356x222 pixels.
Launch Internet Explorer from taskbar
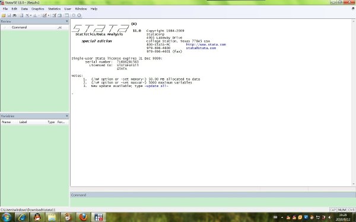coord(22,217)
